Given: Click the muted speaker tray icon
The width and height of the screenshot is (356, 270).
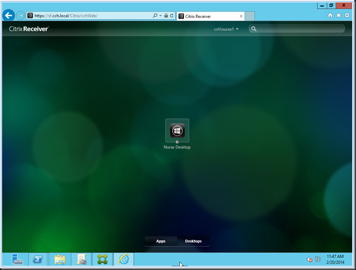Looking at the screenshot, I should tap(309, 259).
